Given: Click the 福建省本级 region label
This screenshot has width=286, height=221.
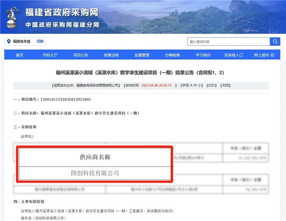Looking at the screenshot, I should [x=22, y=42].
